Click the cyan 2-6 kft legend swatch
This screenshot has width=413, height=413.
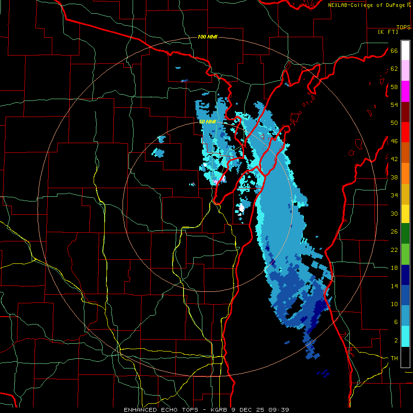coord(405,336)
